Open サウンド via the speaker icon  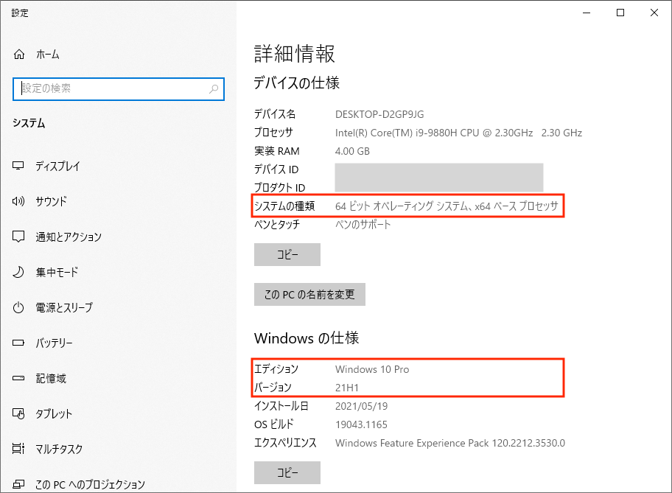click(x=18, y=201)
